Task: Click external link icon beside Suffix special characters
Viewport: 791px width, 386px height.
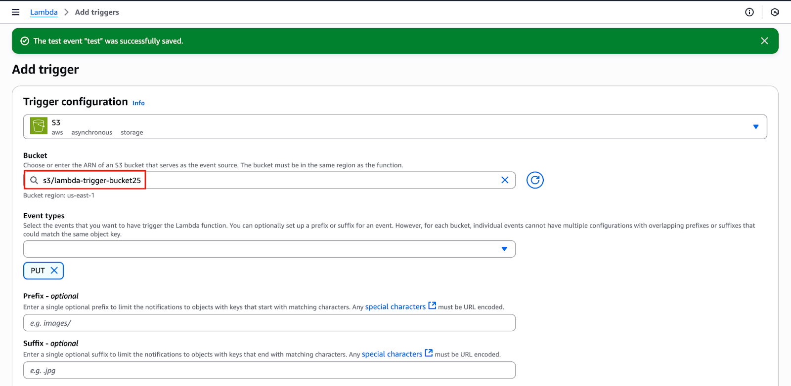Action: [429, 353]
